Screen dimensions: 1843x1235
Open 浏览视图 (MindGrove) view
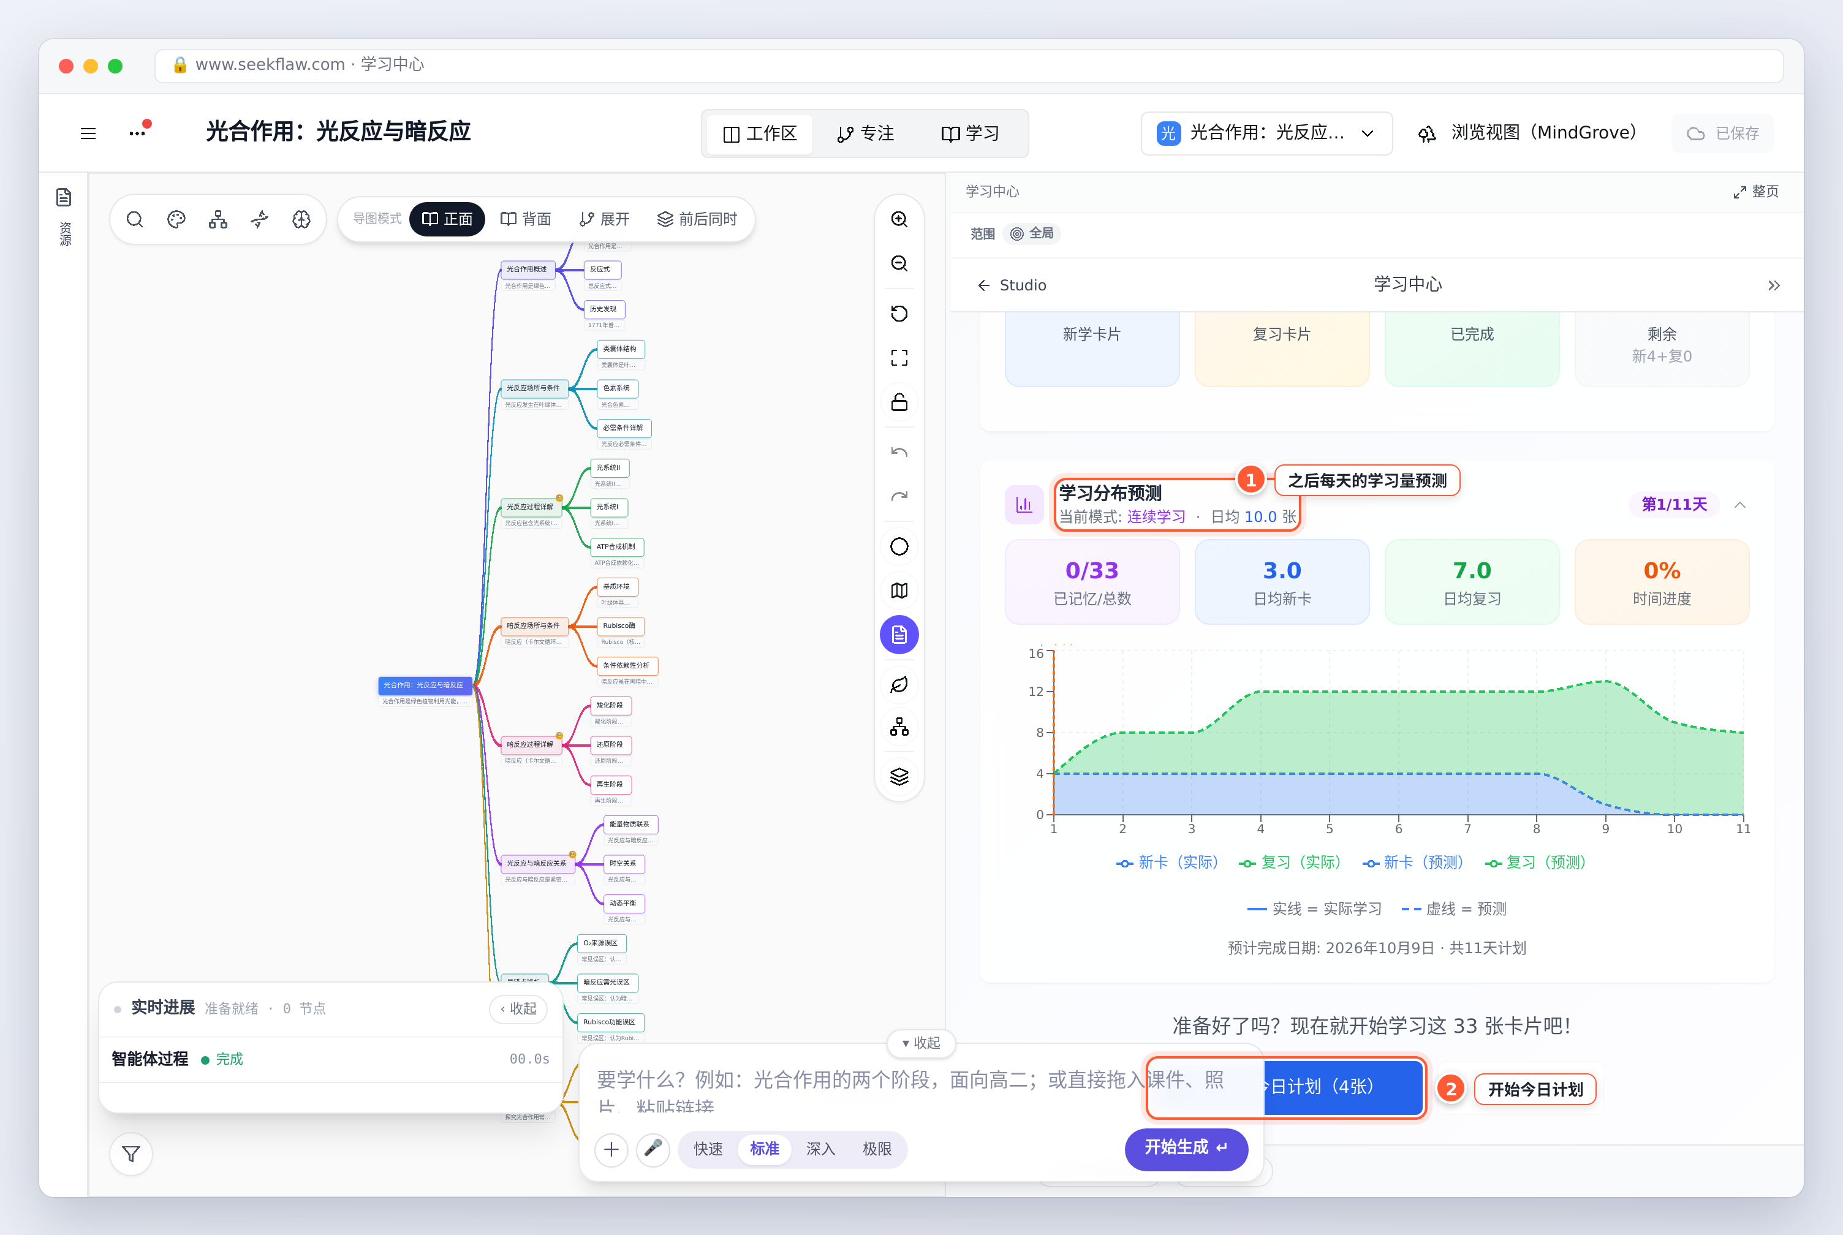click(1527, 133)
